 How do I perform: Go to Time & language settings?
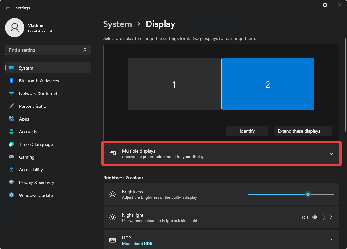pyautogui.click(x=48, y=144)
